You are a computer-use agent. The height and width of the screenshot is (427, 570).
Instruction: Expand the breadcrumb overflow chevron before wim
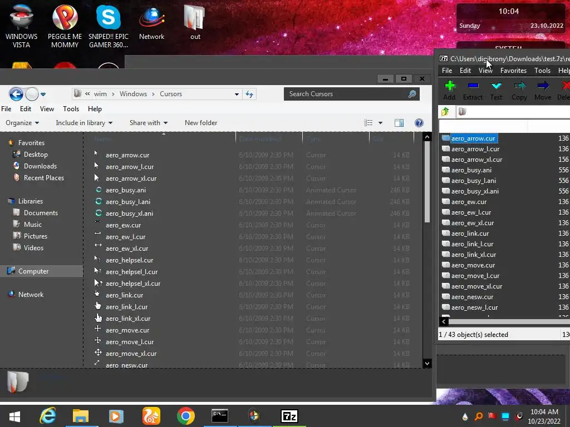point(87,93)
